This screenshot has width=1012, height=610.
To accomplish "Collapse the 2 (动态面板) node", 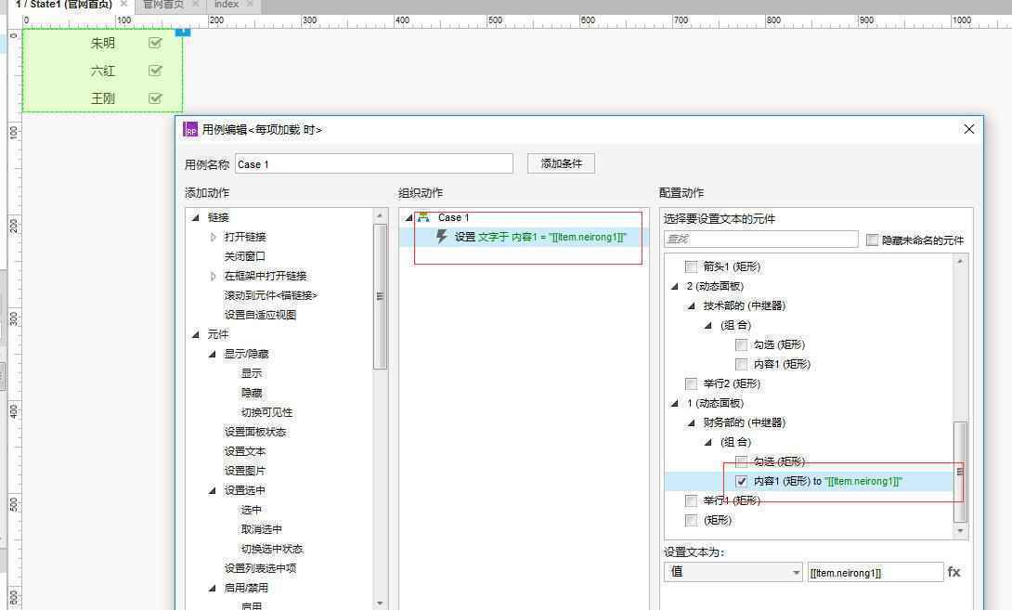I will [674, 286].
